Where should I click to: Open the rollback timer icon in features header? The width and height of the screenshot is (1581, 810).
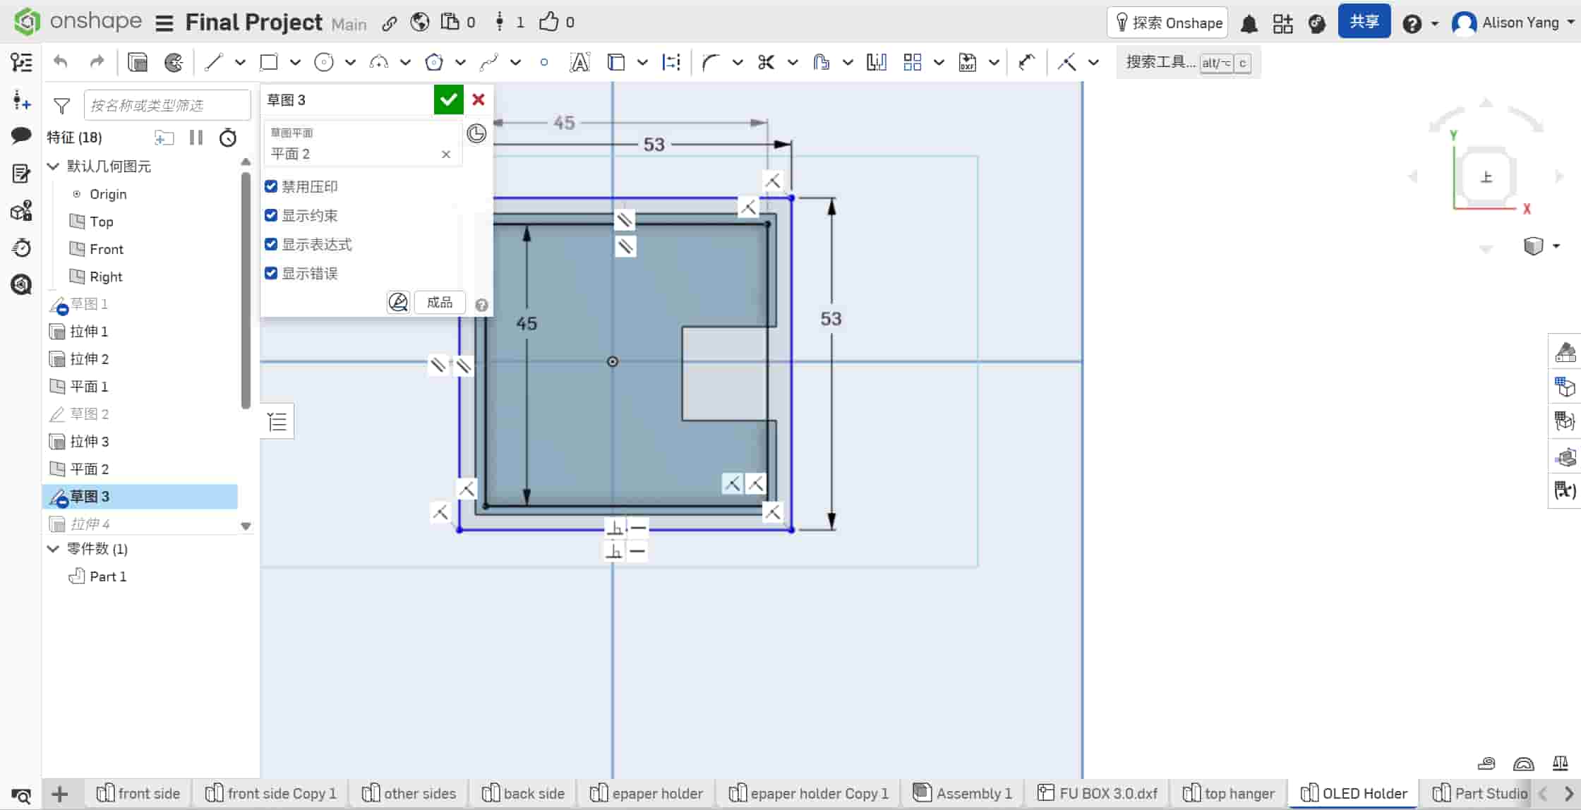227,138
